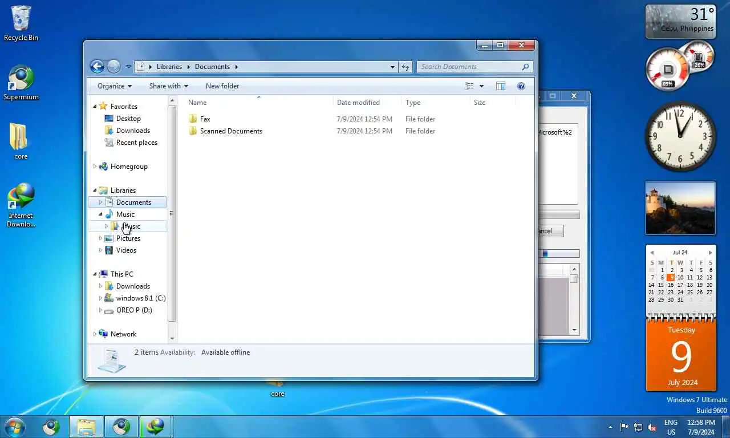
Task: Go to previous month in calendar gadget
Action: click(652, 253)
